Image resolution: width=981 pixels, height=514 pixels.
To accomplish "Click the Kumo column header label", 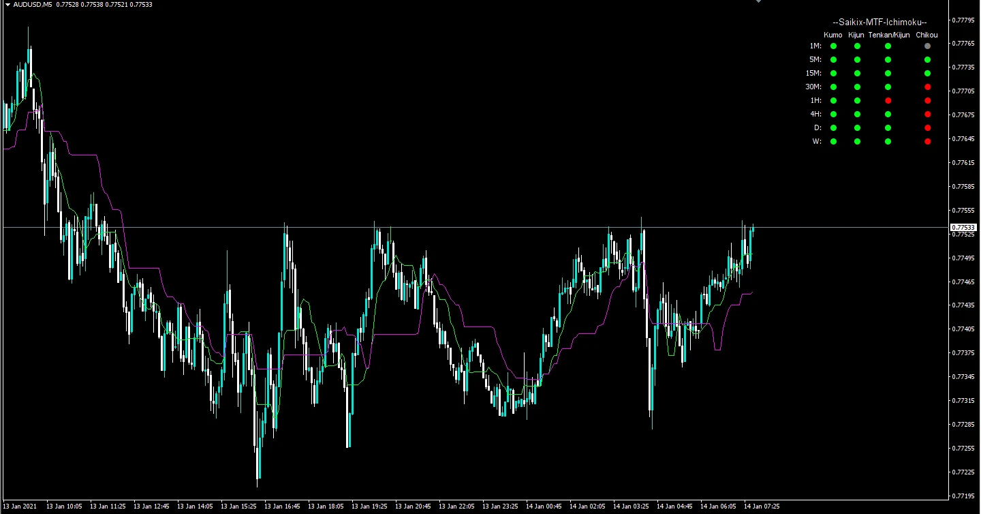I will pos(833,35).
